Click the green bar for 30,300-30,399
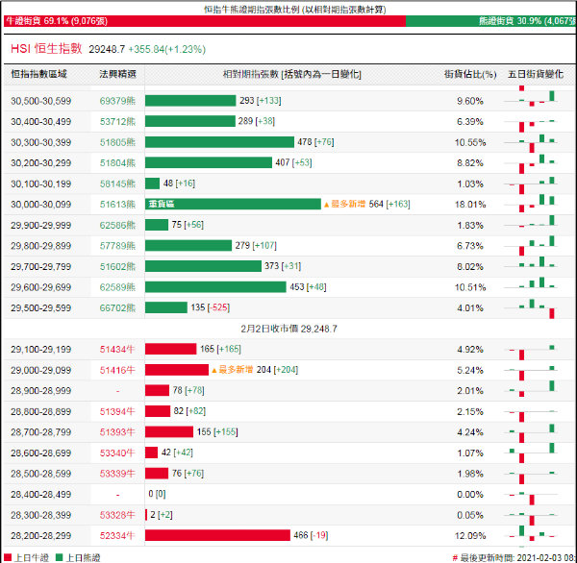 click(x=219, y=142)
